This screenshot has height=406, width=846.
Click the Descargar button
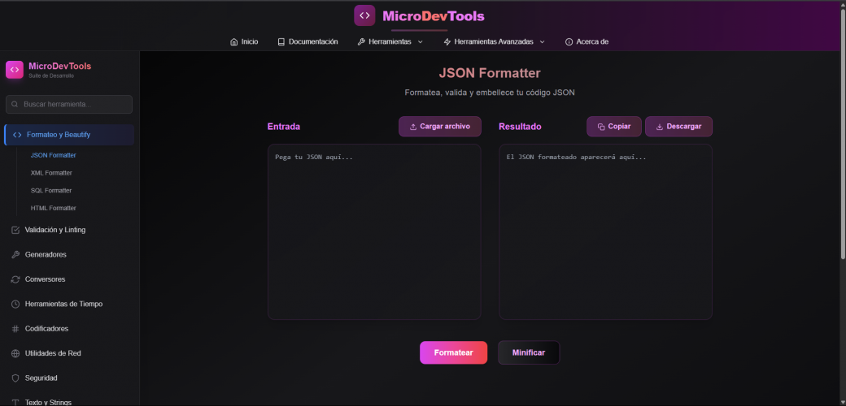678,127
